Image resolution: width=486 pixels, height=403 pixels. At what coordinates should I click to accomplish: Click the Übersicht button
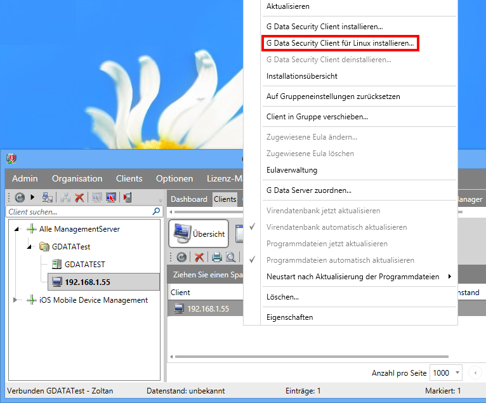[x=199, y=234]
